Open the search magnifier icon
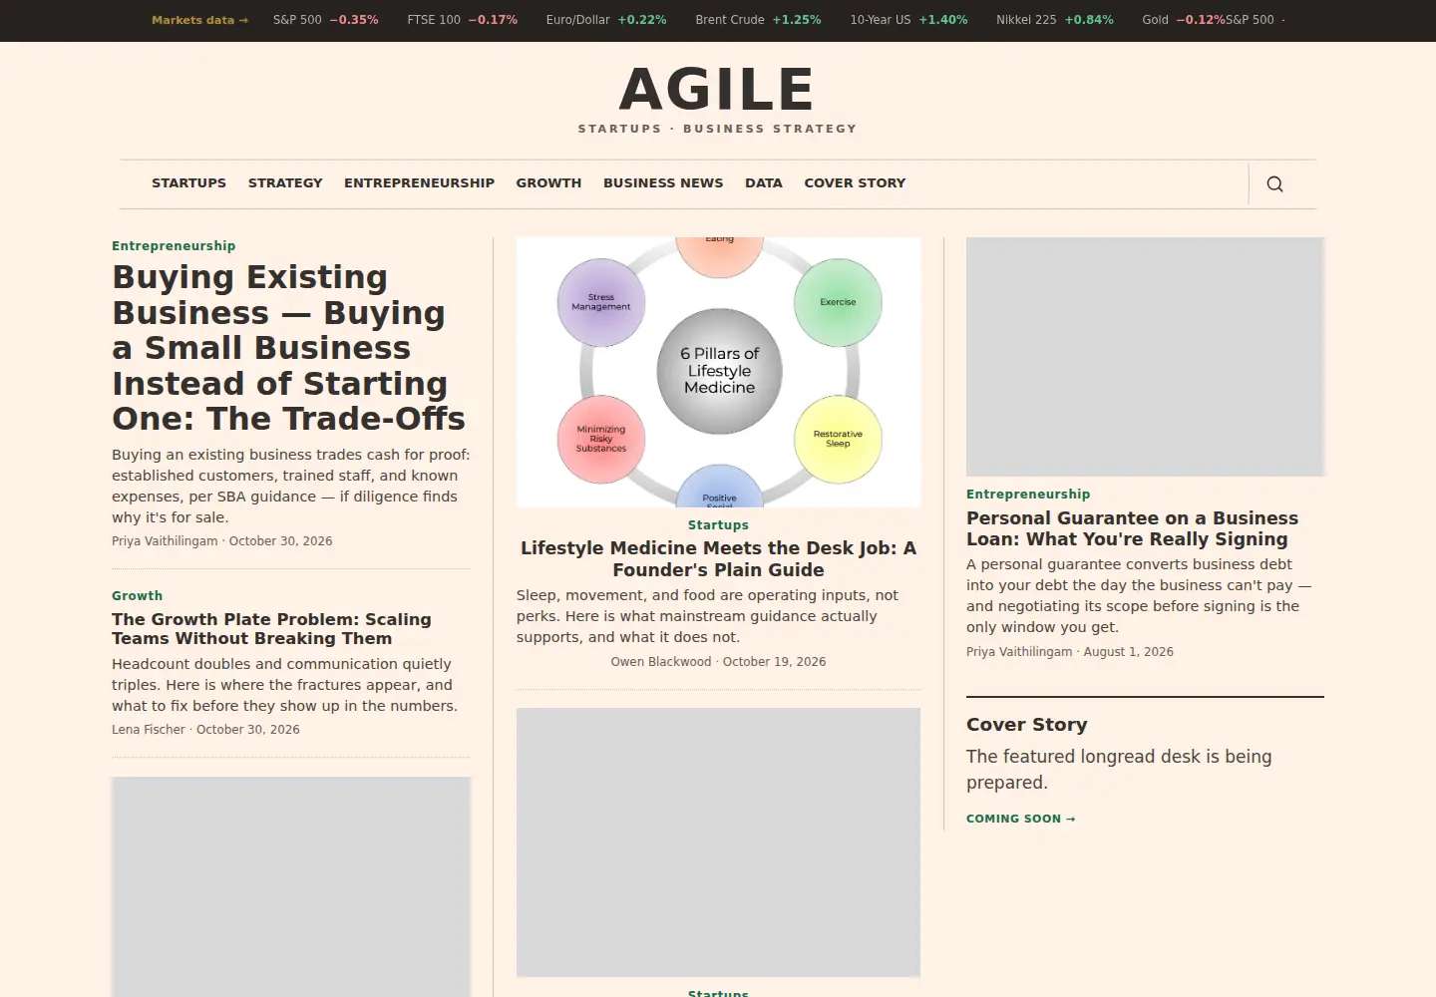Screen dimensions: 1436x997 tap(1274, 183)
